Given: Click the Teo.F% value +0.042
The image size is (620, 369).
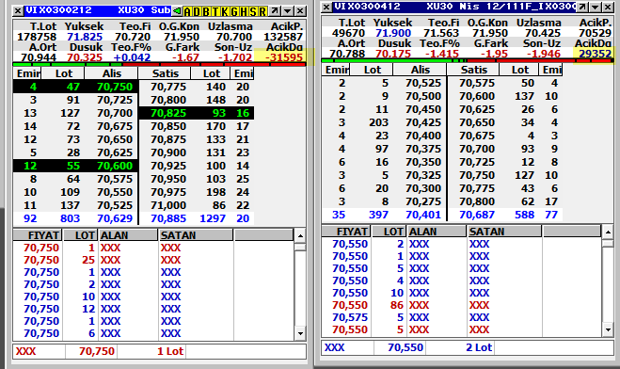Looking at the screenshot, I should click(x=132, y=57).
